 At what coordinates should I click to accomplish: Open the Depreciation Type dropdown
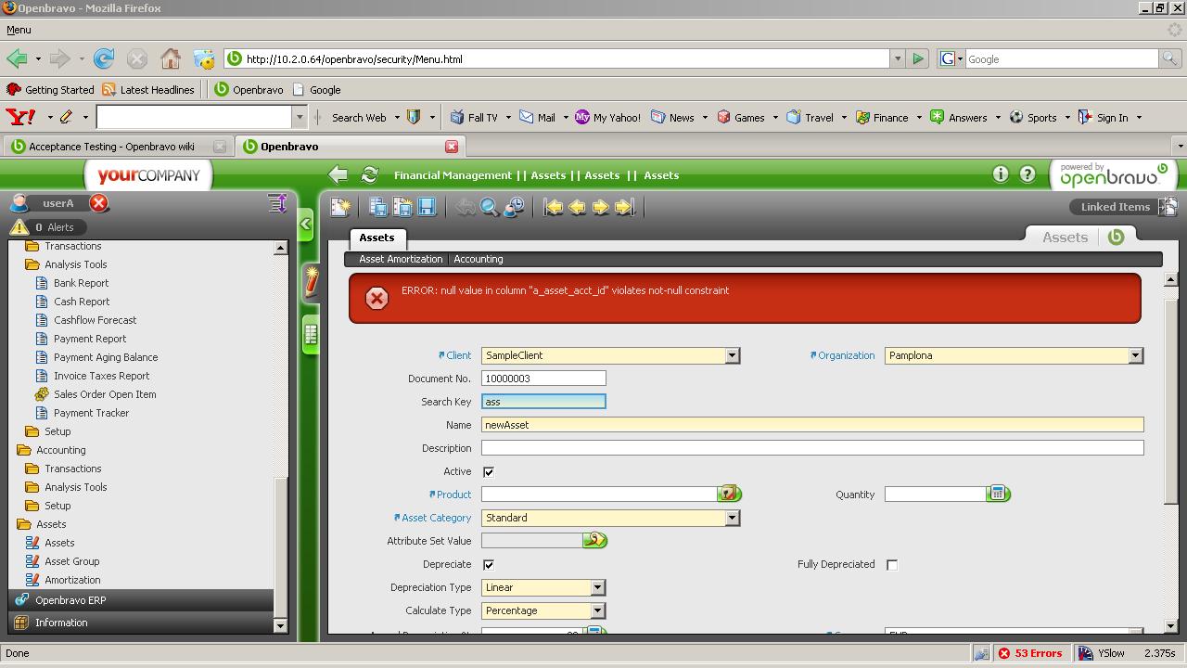tap(597, 587)
